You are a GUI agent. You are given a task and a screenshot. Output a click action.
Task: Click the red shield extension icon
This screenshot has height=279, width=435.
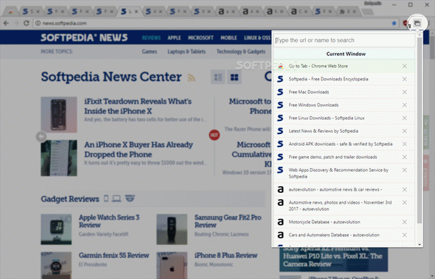(x=407, y=24)
